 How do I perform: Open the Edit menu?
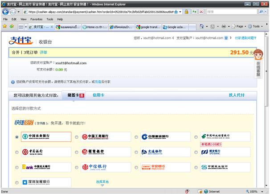(x=14, y=19)
